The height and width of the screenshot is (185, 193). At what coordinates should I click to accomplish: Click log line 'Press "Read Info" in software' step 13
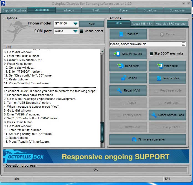click(x=27, y=142)
